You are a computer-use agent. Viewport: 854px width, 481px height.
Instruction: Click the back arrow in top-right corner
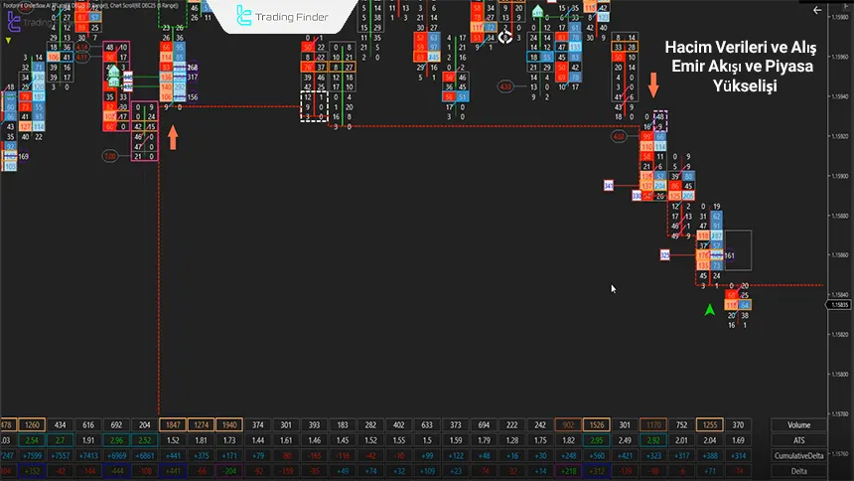[817, 10]
